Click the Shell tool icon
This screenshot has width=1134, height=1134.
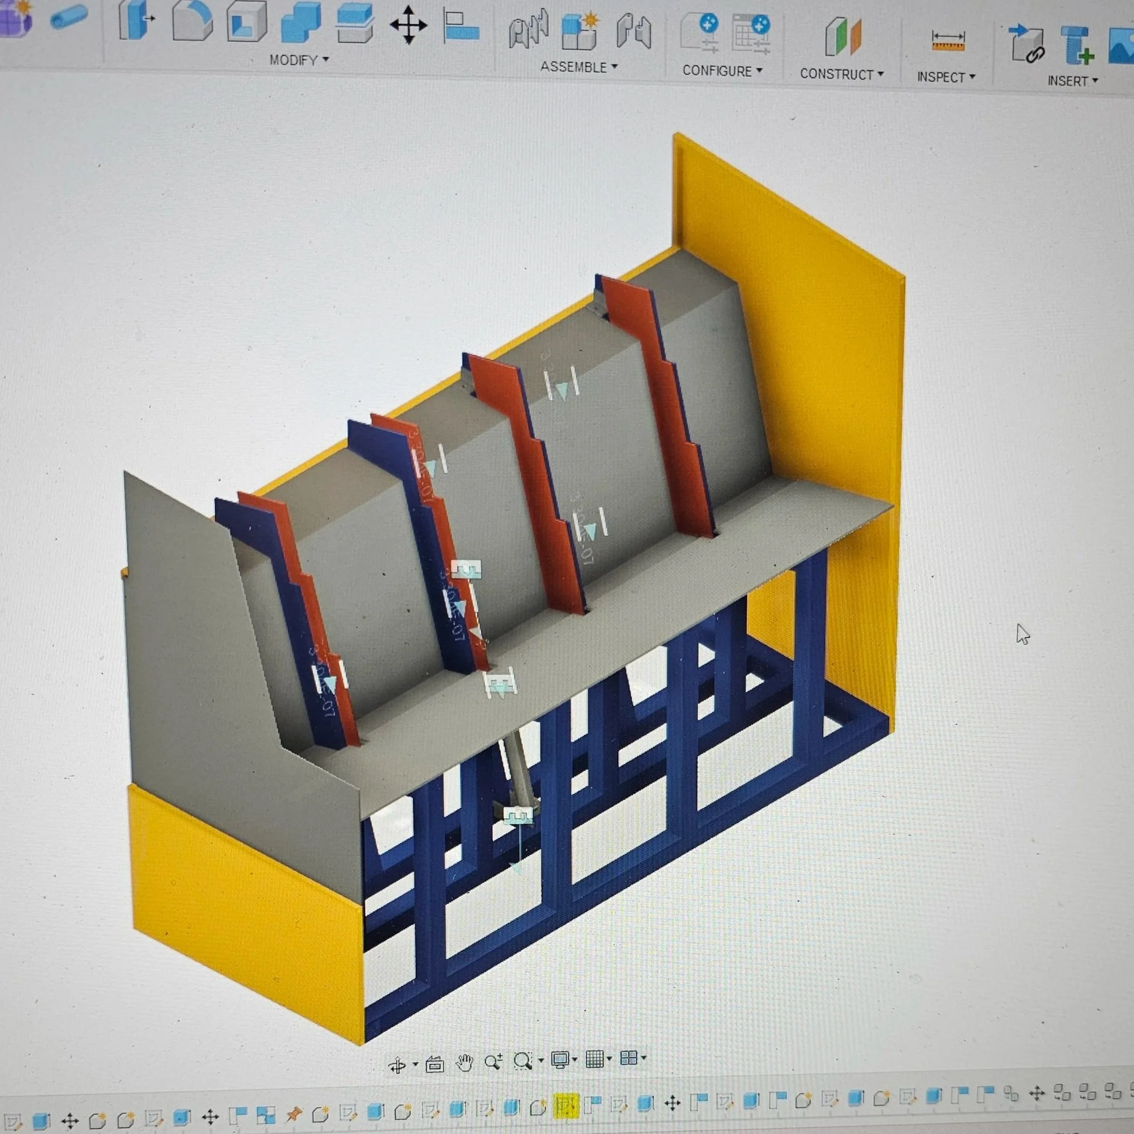point(246,23)
